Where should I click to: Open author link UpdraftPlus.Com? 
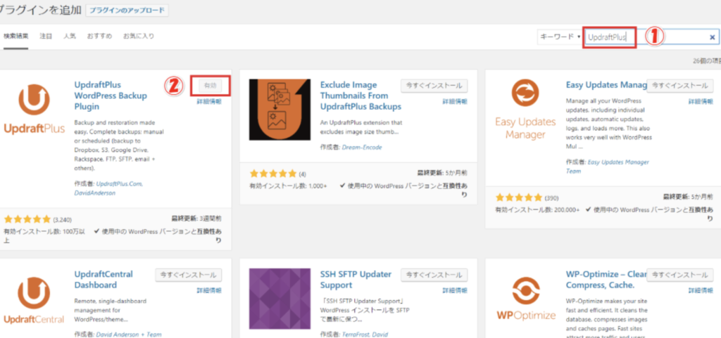point(120,183)
